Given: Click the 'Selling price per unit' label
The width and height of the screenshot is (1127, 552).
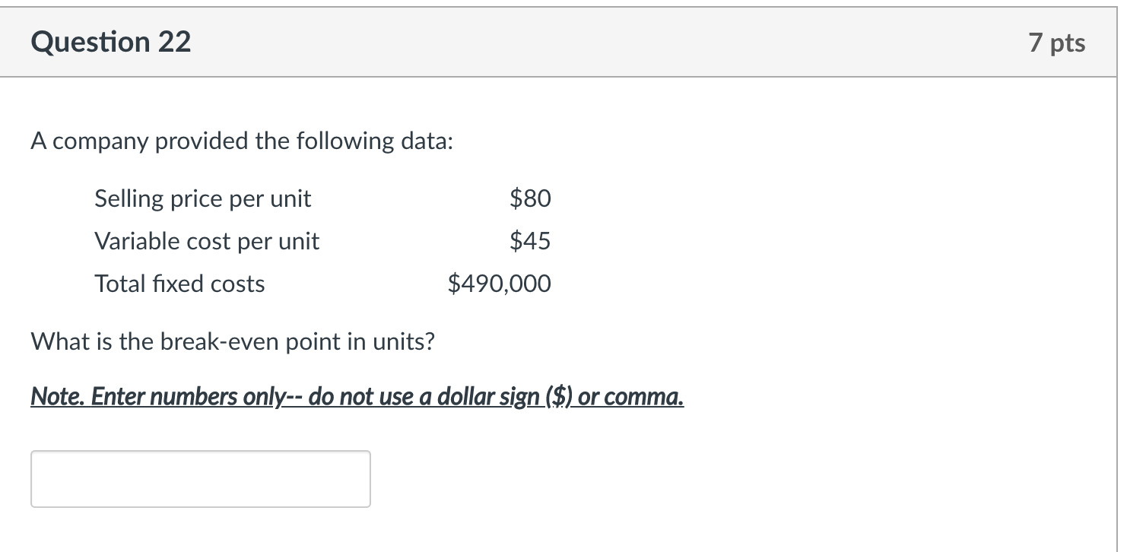Looking at the screenshot, I should [203, 199].
